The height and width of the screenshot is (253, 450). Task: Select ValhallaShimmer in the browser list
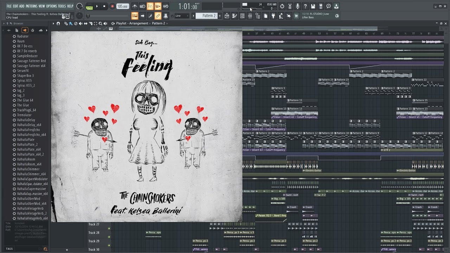28,169
